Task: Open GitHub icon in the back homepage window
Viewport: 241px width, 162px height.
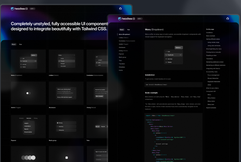Action: (x=120, y=9)
